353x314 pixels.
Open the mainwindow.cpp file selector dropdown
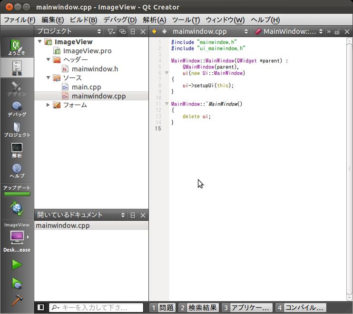click(210, 31)
